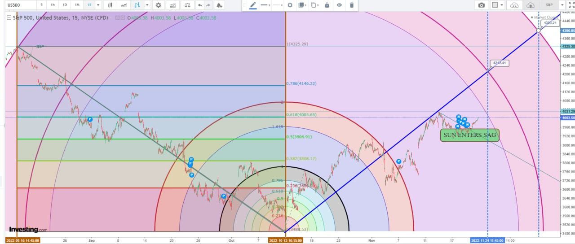Select the 15 minute timeframe
The height and width of the screenshot is (244, 575).
coord(89,5)
